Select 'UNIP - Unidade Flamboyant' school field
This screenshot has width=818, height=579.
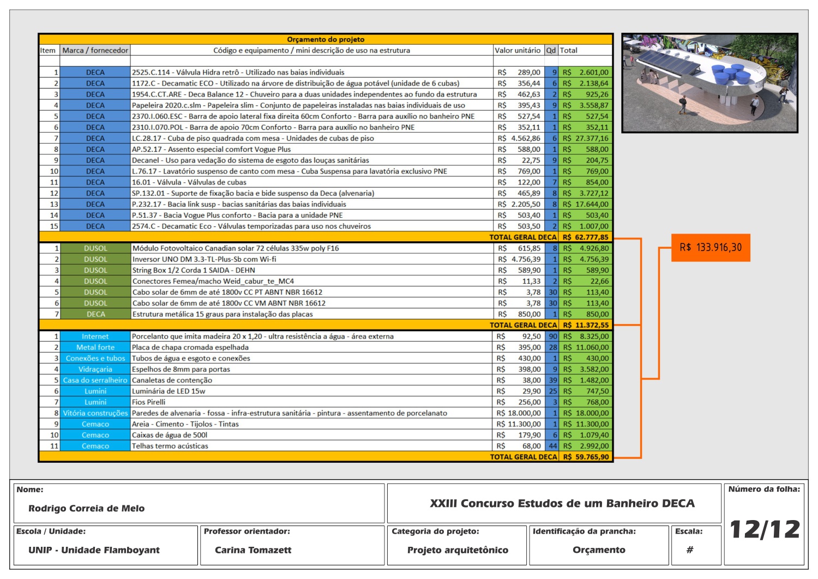click(94, 550)
